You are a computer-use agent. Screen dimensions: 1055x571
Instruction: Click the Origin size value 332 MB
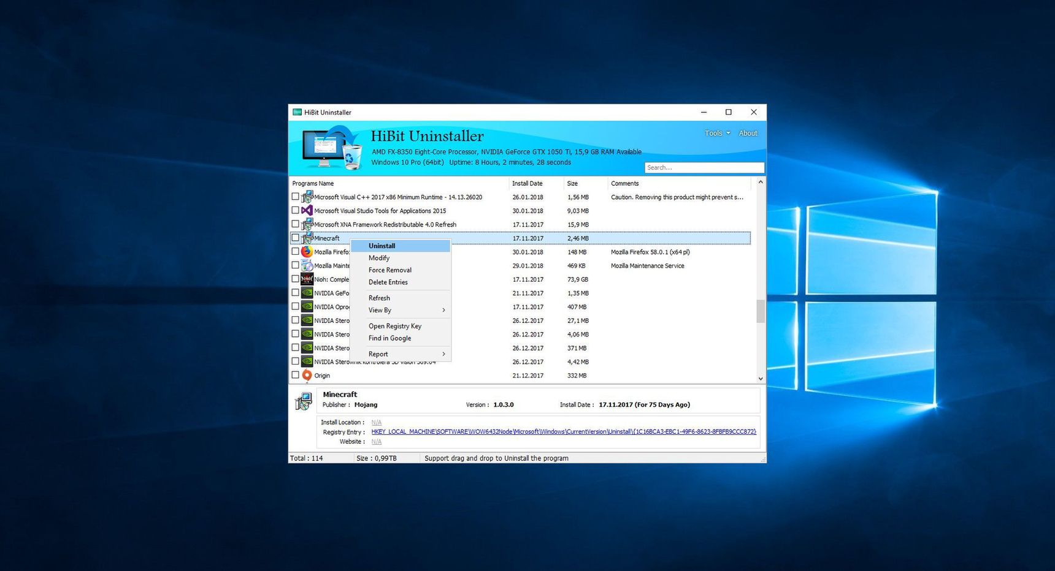point(577,376)
